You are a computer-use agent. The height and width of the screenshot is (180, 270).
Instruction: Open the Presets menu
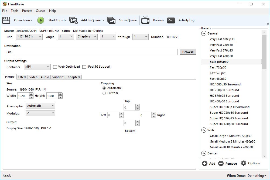point(27,11)
